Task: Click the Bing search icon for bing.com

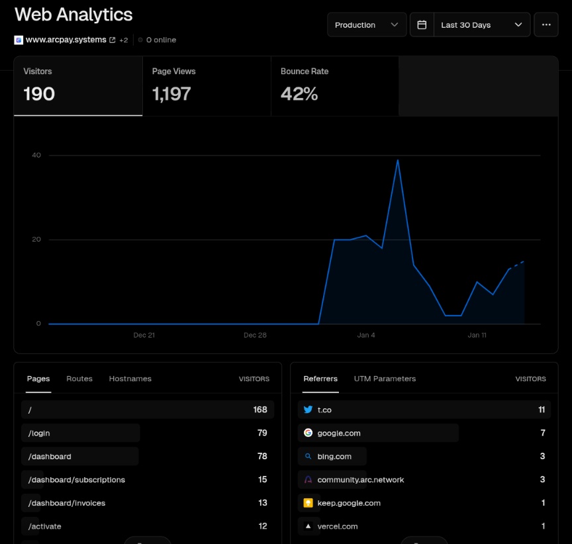Action: coord(308,457)
